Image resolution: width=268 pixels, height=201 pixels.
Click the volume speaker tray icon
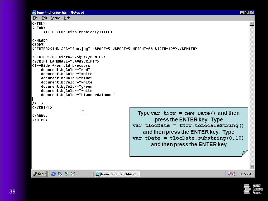click(234, 174)
